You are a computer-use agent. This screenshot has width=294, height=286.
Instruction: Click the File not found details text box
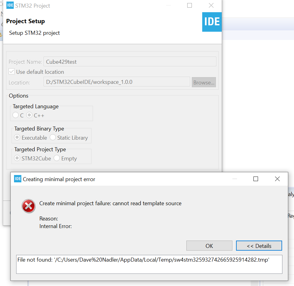pos(149,264)
